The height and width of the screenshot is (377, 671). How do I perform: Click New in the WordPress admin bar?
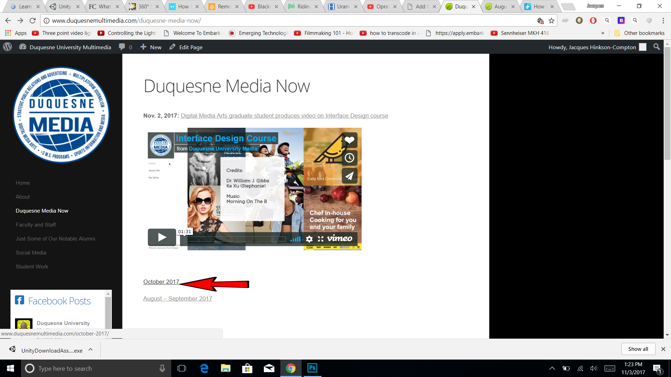[x=151, y=47]
